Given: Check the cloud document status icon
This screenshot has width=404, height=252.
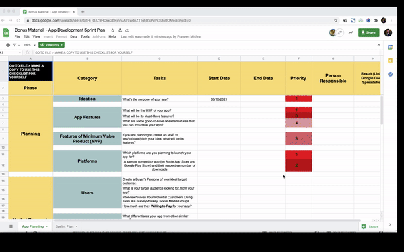Looking at the screenshot, I should [x=127, y=30].
